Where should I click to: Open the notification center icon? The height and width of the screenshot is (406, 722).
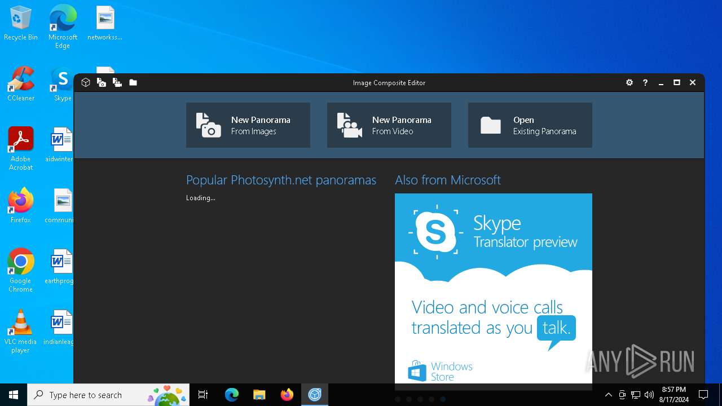703,395
